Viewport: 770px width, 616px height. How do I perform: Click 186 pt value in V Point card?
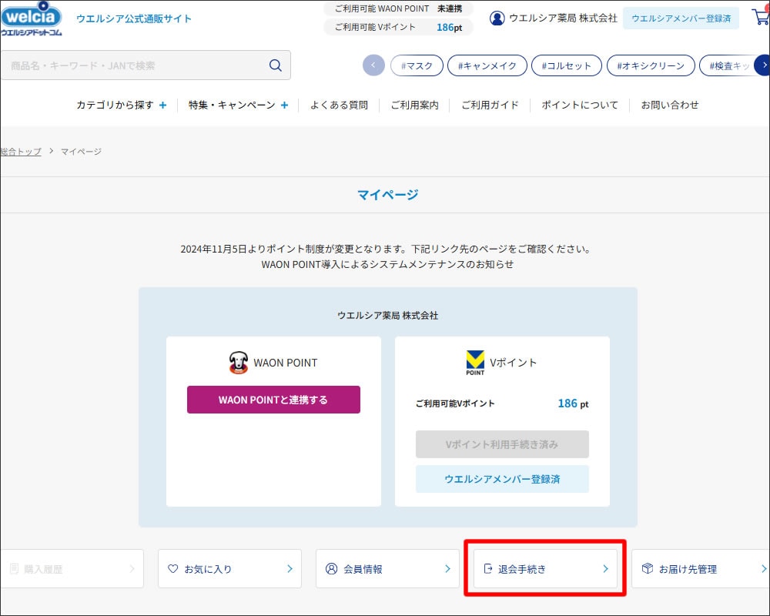coord(573,403)
